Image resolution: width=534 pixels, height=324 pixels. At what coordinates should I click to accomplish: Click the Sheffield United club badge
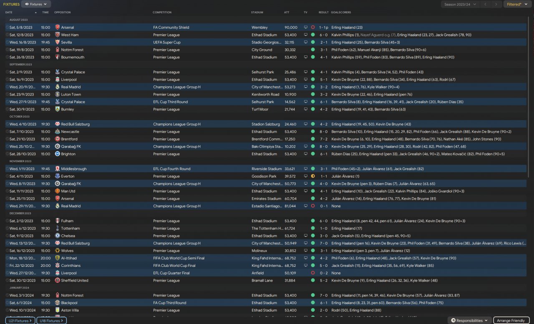57,281
